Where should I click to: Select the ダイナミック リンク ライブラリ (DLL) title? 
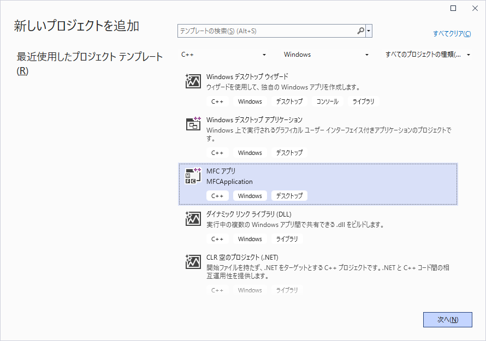click(248, 214)
